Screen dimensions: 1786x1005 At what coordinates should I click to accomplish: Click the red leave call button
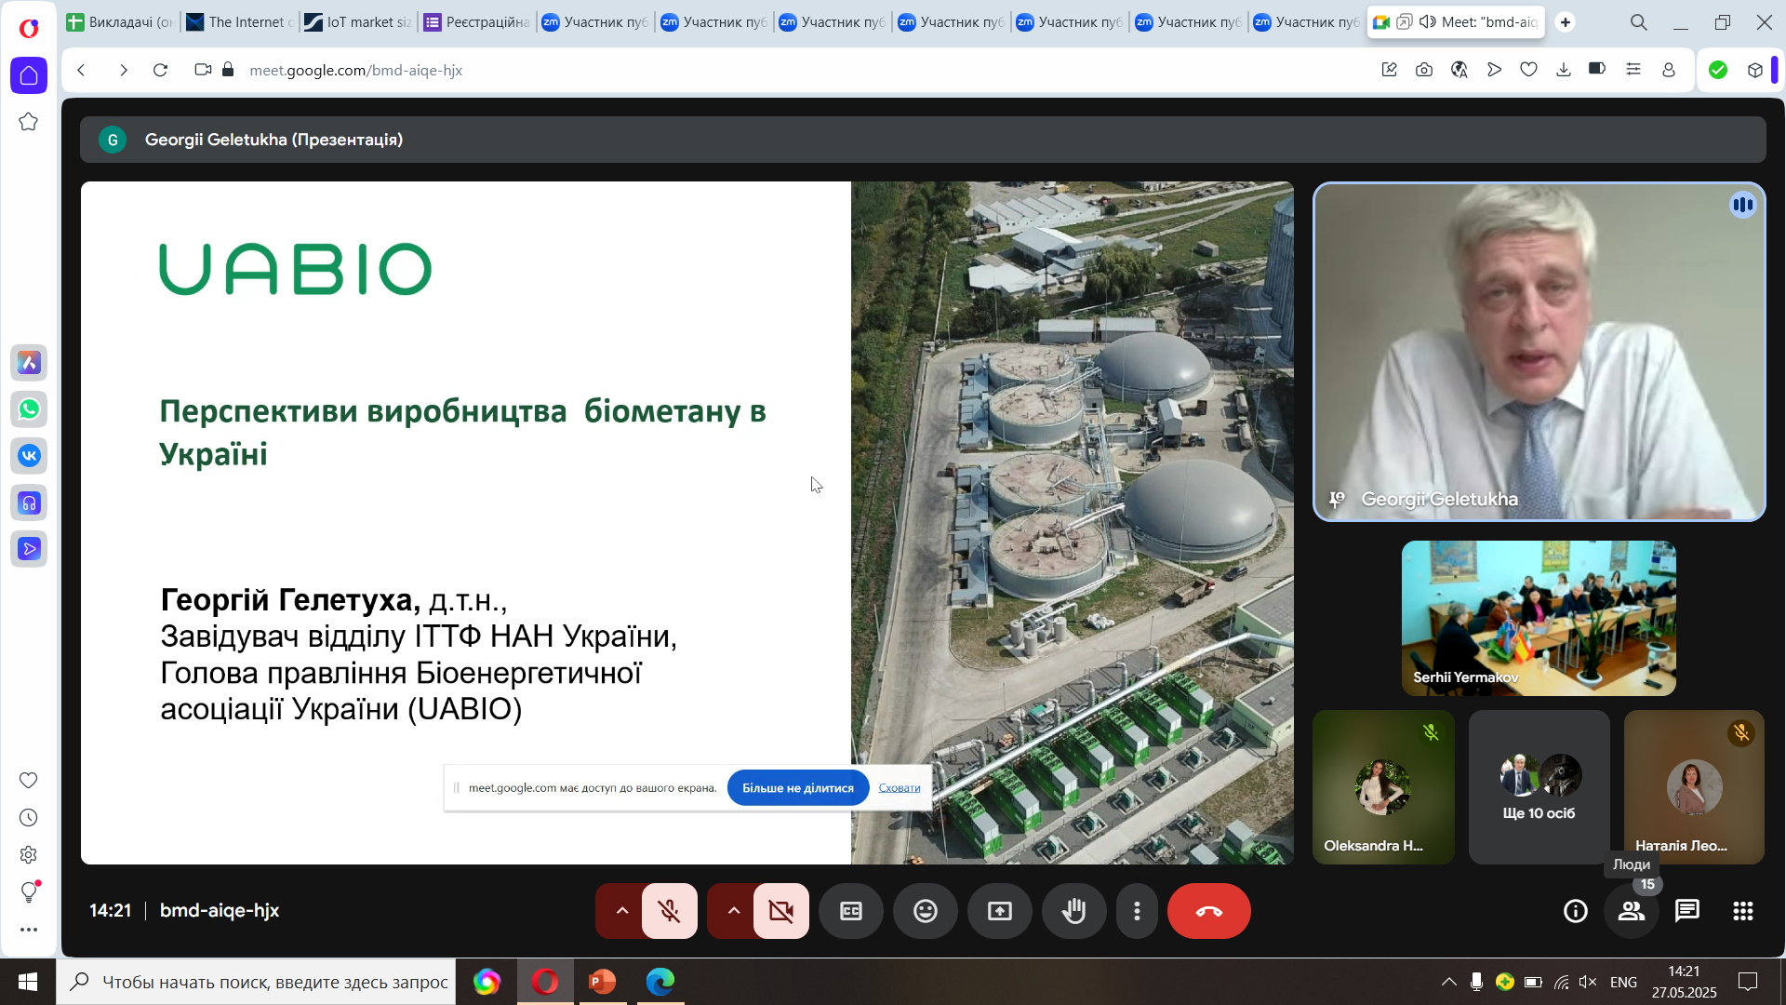tap(1208, 911)
